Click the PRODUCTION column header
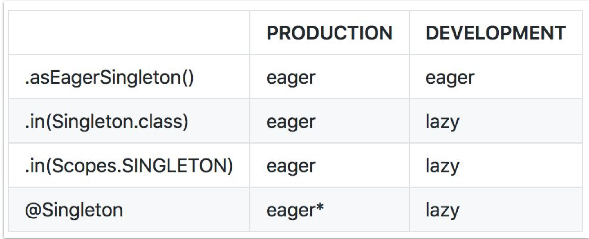The image size is (589, 239). (329, 33)
